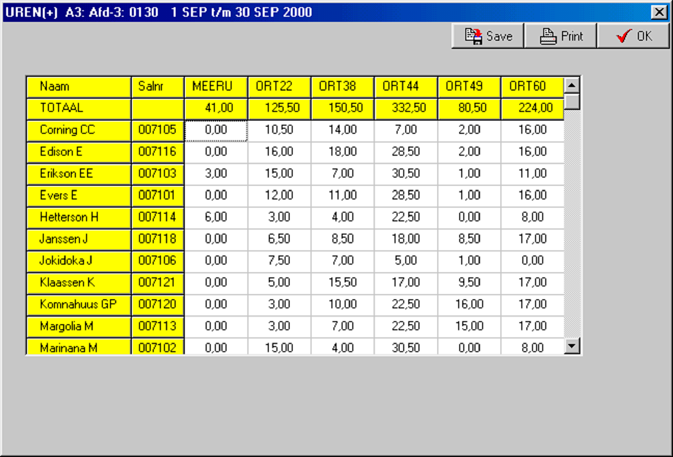Select the Margolia M name cell
This screenshot has width=673, height=457.
point(79,327)
